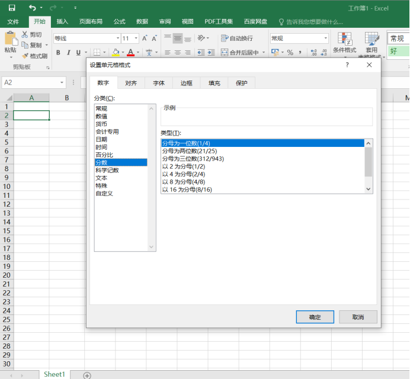410x379 pixels.
Task: Click 确定 OK button
Action: click(x=315, y=317)
